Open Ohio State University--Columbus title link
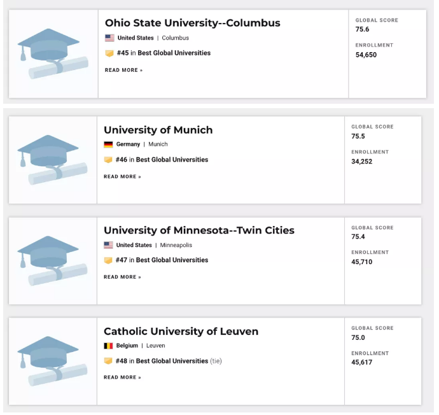The width and height of the screenshot is (439, 415). [x=192, y=24]
